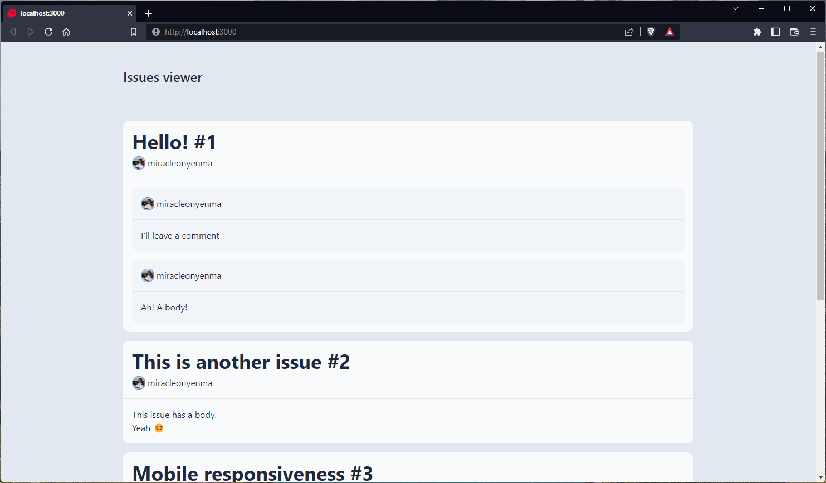Click the page vertical scrollbar thumb
This screenshot has height=483, width=826.
820,175
